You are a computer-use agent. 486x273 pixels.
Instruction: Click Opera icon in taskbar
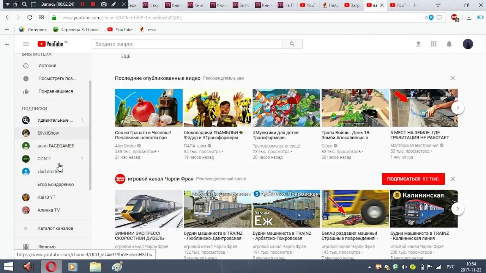[x=51, y=267]
